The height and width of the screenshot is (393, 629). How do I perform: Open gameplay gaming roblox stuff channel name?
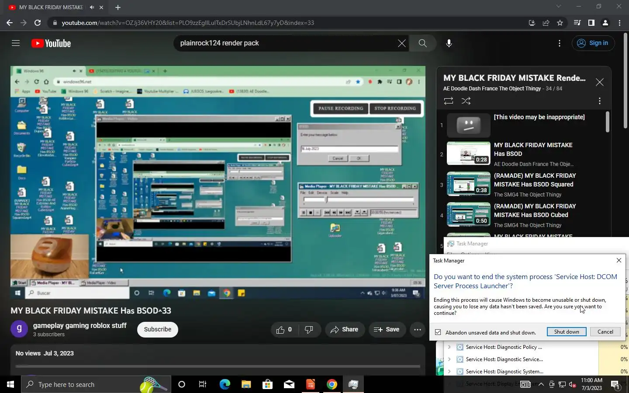[80, 325]
